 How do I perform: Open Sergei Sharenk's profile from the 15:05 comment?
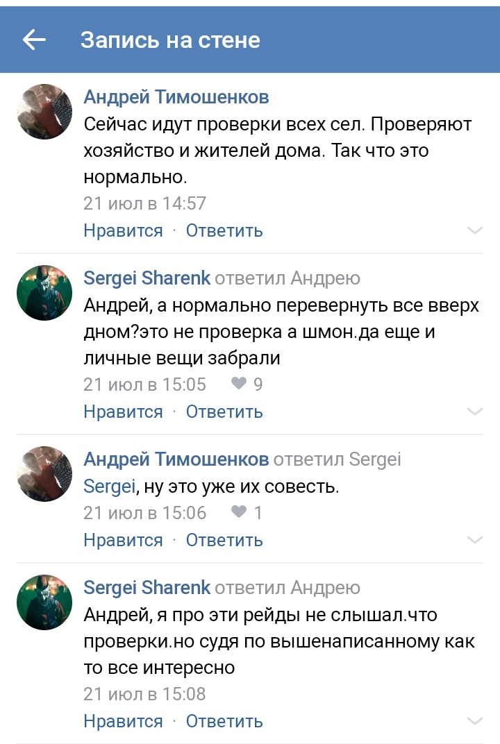[147, 278]
